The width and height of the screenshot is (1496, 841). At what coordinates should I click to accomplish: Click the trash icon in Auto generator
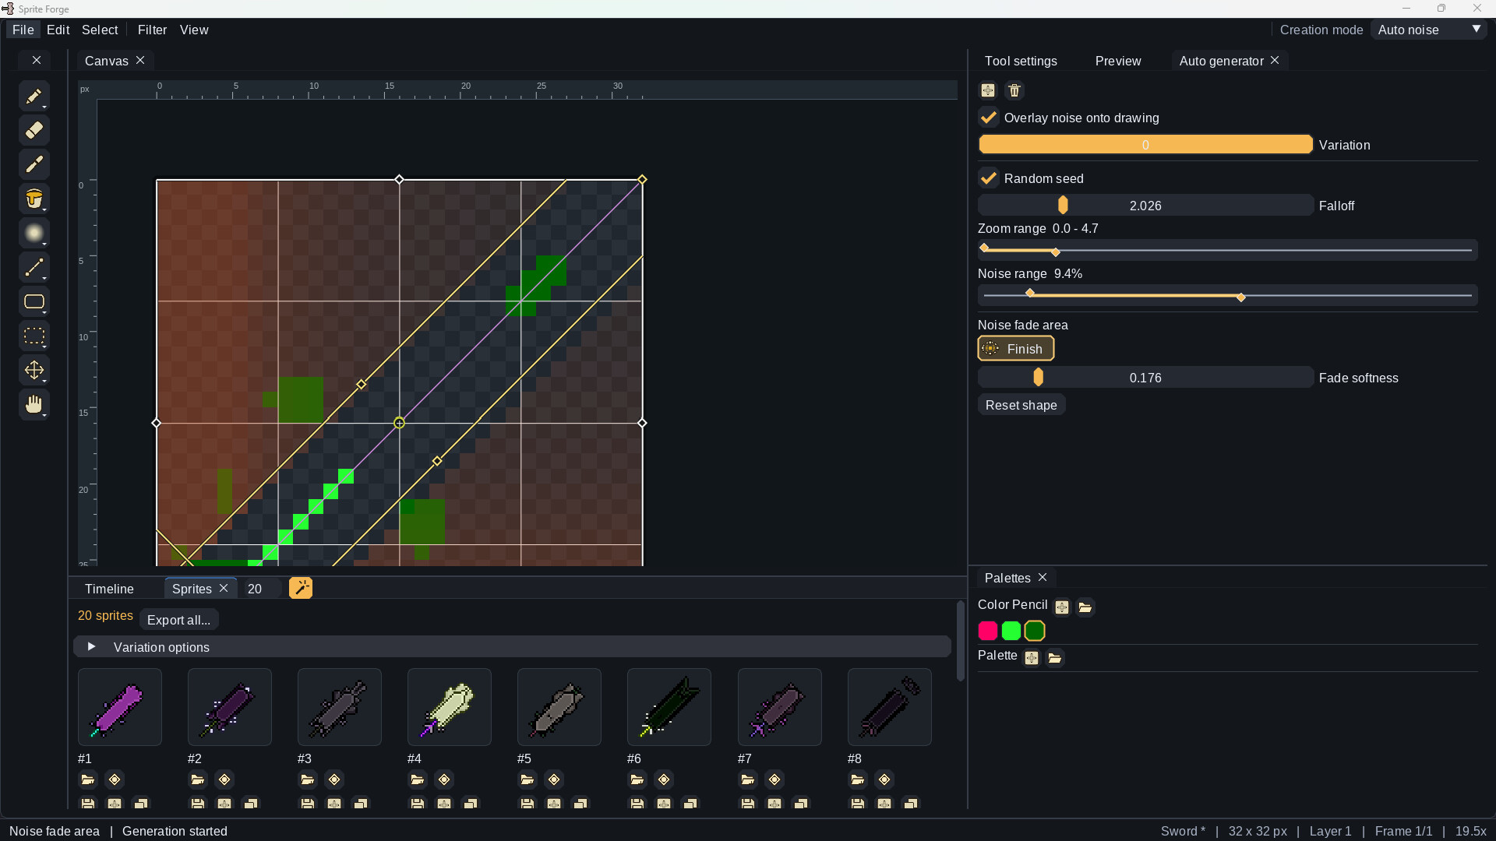click(1014, 90)
